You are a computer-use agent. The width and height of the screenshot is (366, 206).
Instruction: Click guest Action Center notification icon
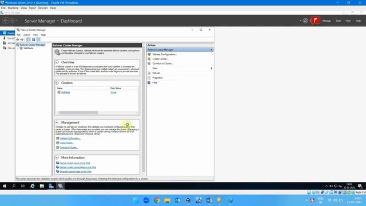[x=360, y=186]
